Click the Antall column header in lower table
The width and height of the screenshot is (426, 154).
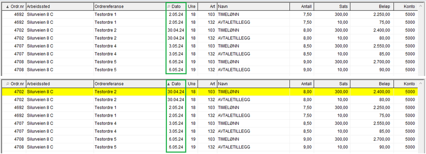click(x=301, y=84)
